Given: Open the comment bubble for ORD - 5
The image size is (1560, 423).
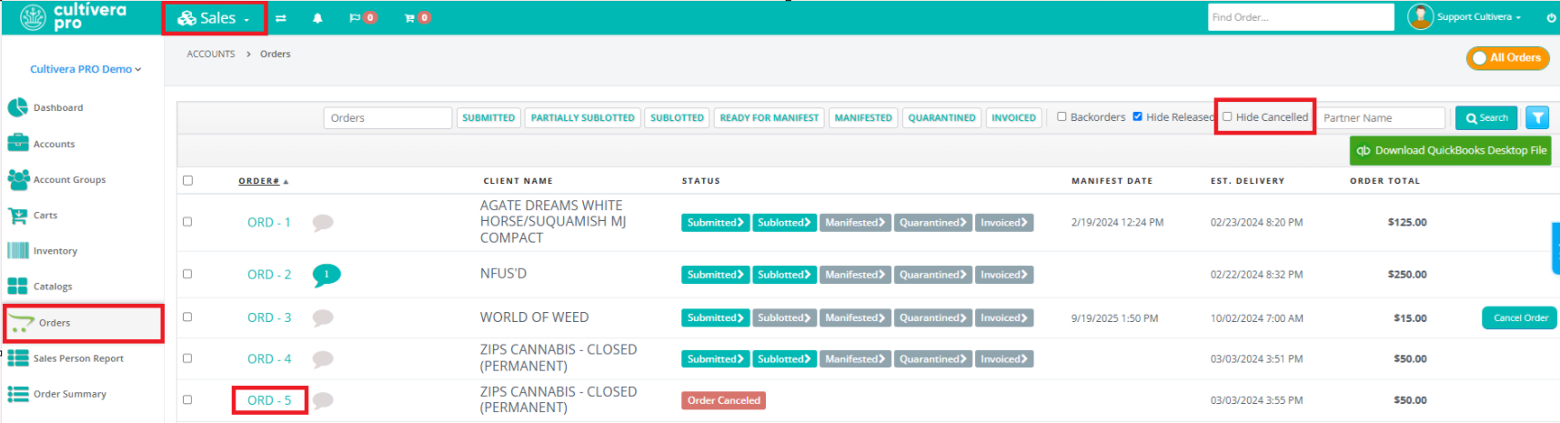Looking at the screenshot, I should pyautogui.click(x=323, y=400).
